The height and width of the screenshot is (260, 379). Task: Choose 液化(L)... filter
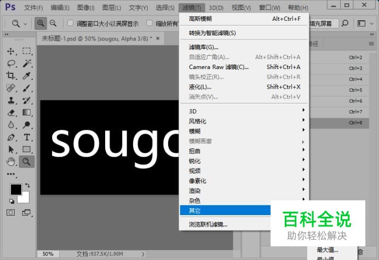[x=244, y=86]
